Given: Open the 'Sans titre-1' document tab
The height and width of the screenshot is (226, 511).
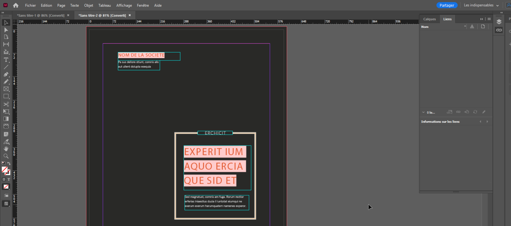Looking at the screenshot, I should (41, 15).
